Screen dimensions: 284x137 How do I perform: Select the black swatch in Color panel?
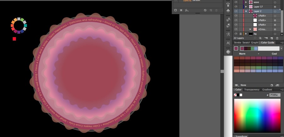click(238, 95)
